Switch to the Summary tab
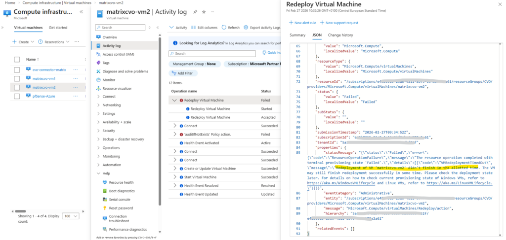The height and width of the screenshot is (240, 506). (x=297, y=35)
